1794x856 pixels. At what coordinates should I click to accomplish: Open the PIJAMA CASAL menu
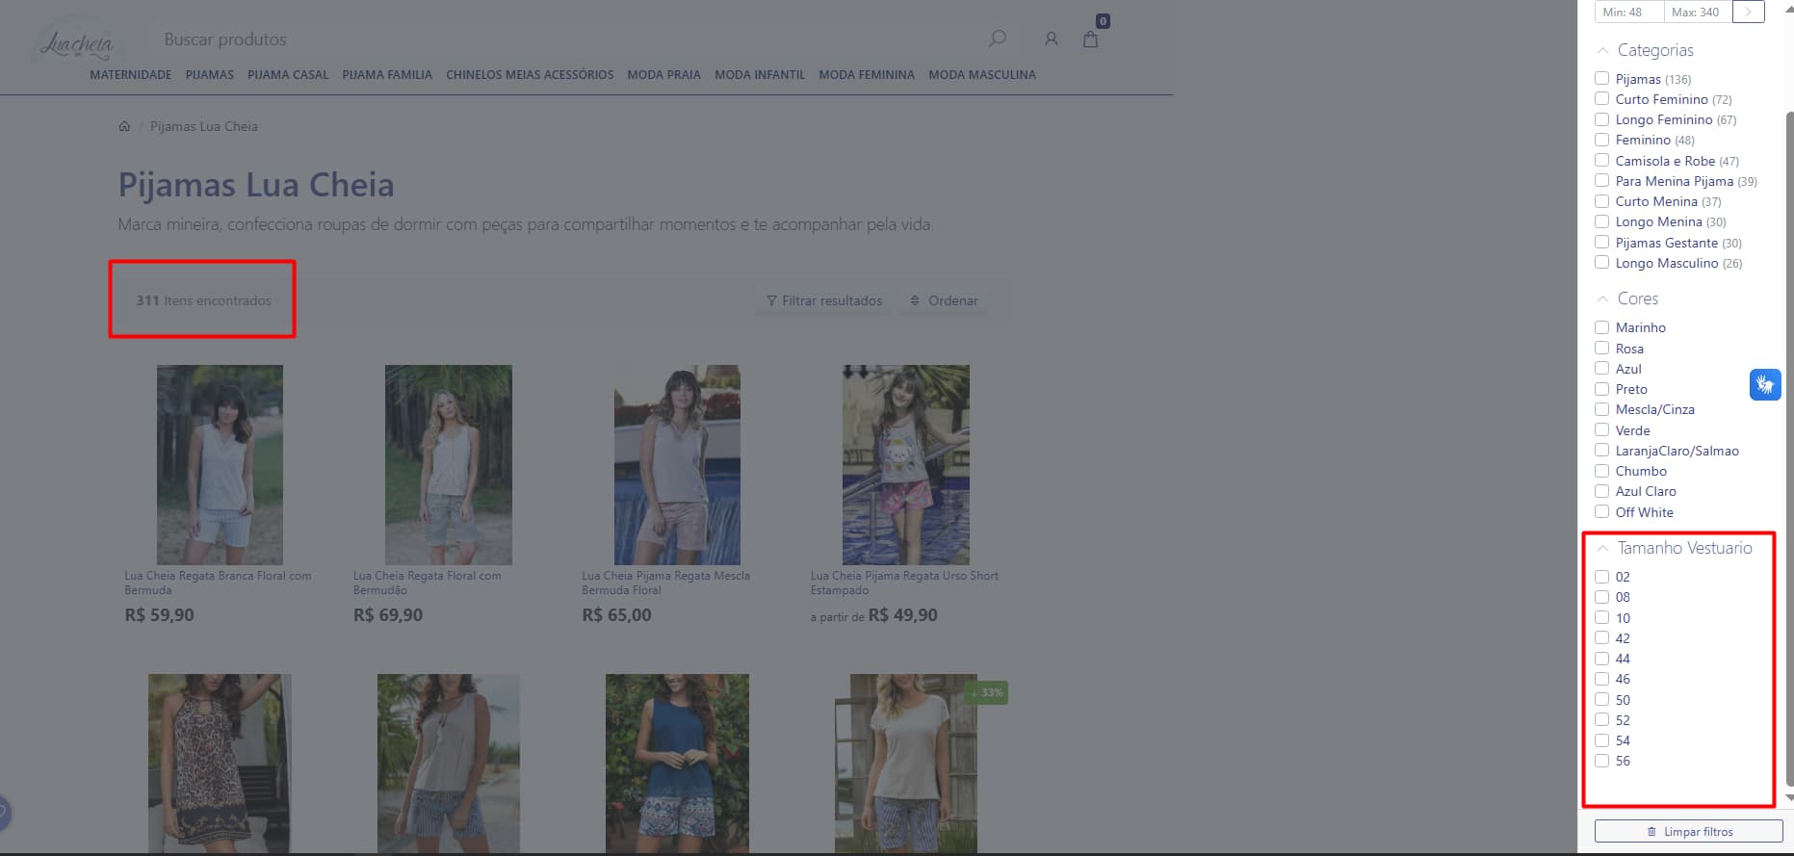click(288, 75)
